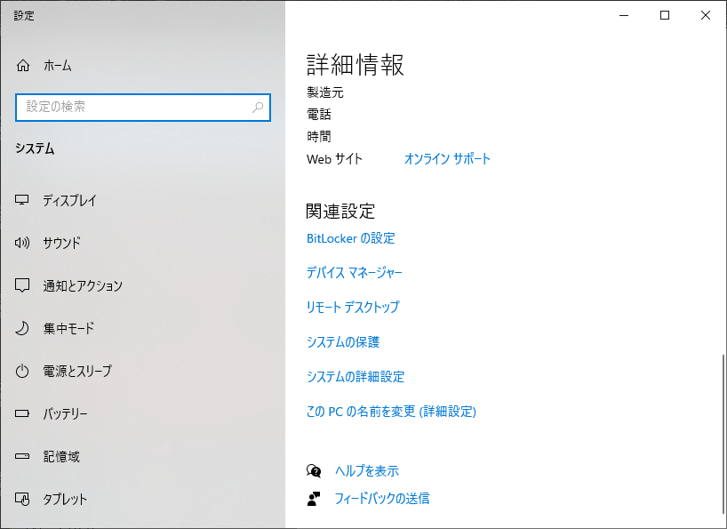Screen dimensions: 727x529
Task: Click ヘルプを表示 link
Action: click(x=367, y=471)
